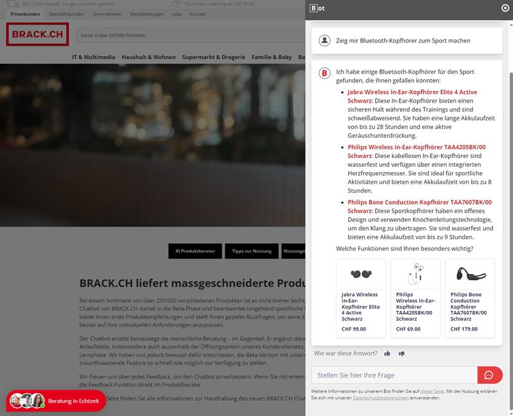Click the red send message icon in chat
The image size is (513, 416).
click(x=490, y=375)
